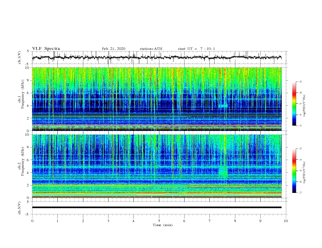Click time axis tick label "1"

(57, 221)
